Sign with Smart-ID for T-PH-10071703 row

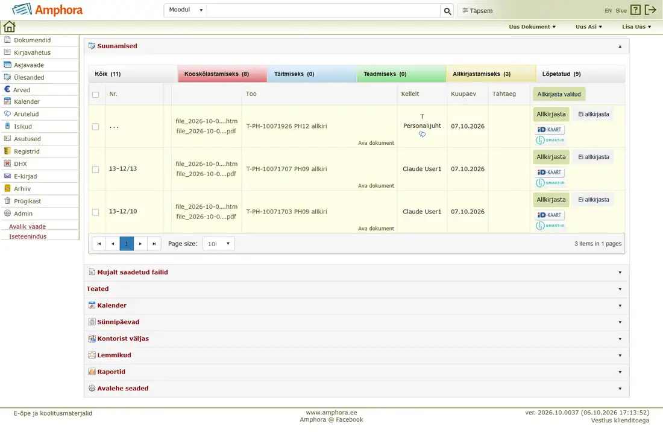[x=550, y=225]
